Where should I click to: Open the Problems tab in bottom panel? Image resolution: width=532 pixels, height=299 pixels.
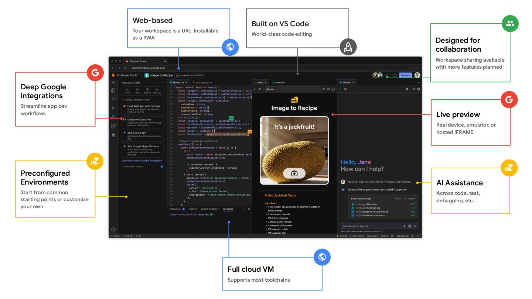(177, 209)
